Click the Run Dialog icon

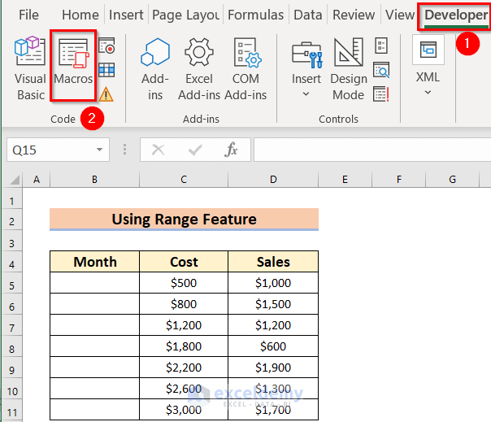381,94
